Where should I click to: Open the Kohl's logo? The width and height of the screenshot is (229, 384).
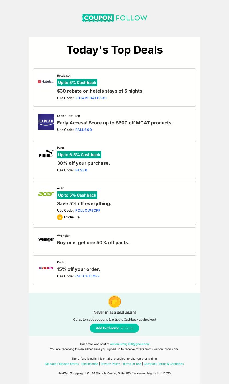pos(46,268)
